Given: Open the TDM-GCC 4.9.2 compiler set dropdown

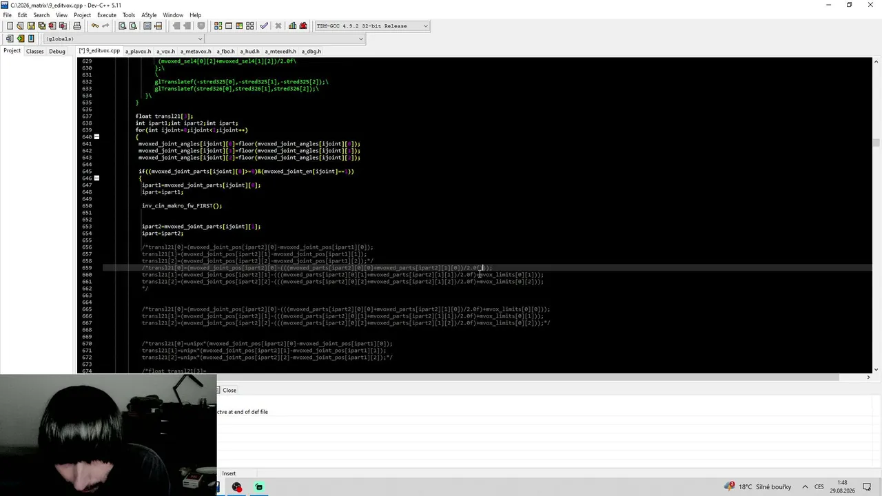Looking at the screenshot, I should pos(371,25).
